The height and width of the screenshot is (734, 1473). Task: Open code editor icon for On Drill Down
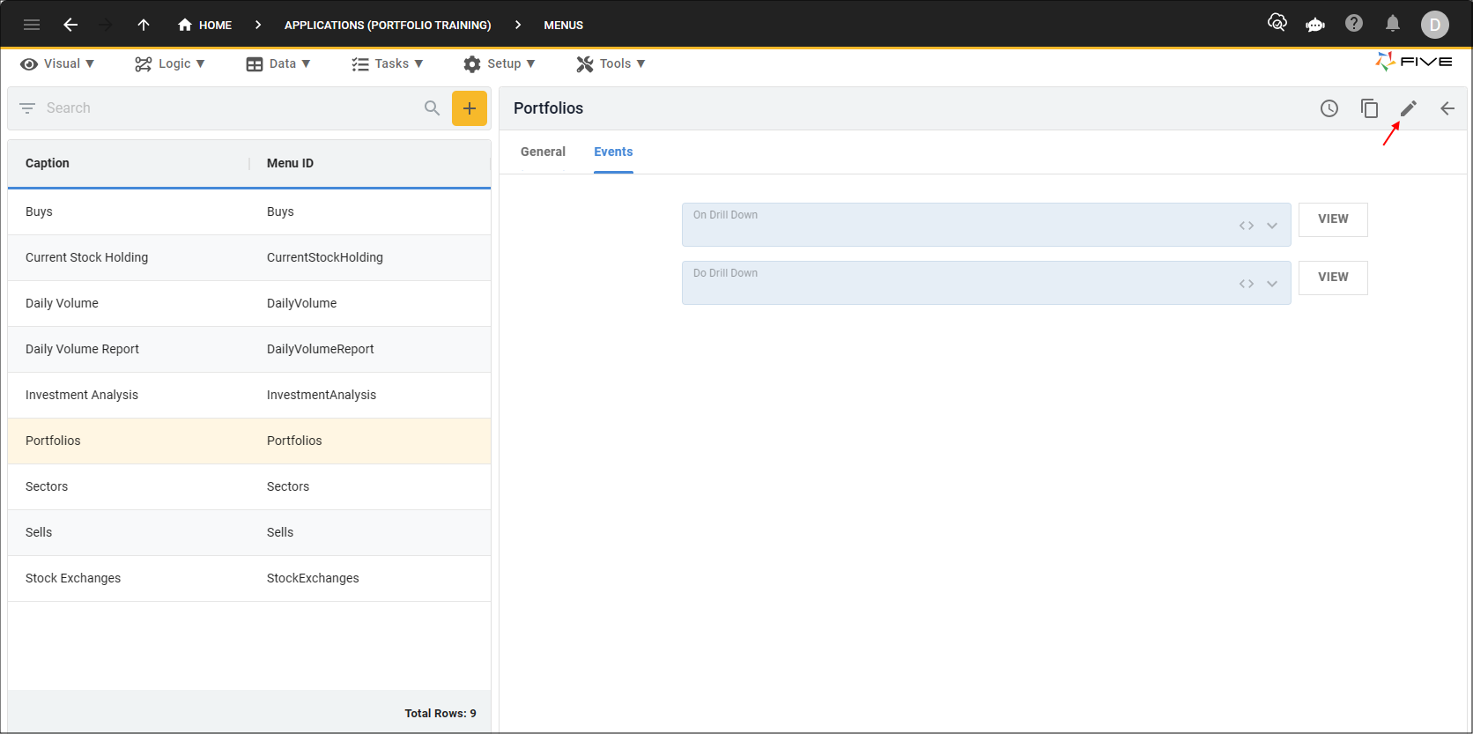pos(1247,226)
